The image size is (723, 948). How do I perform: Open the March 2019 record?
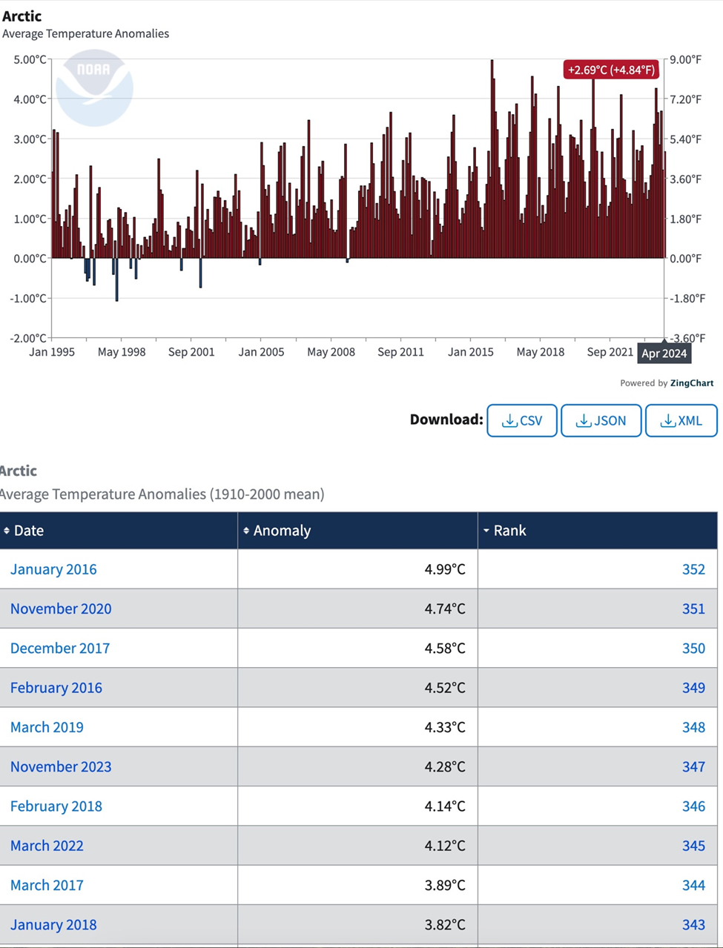click(x=47, y=727)
